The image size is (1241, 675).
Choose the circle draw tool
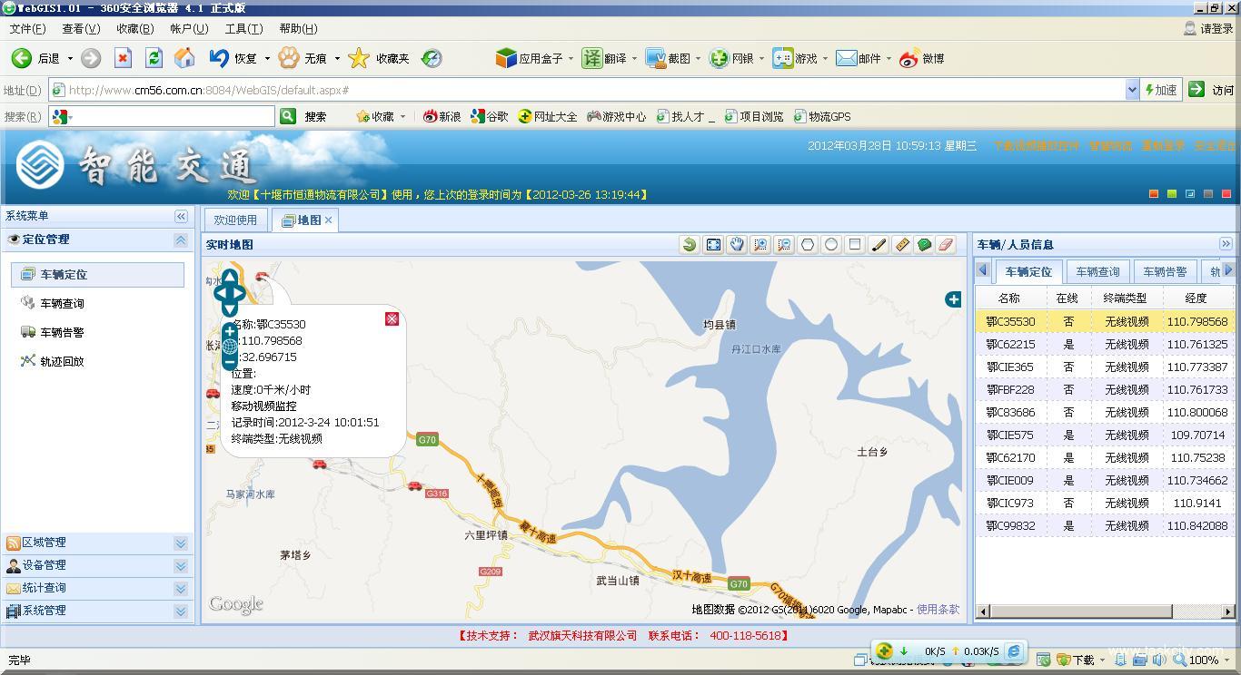tap(831, 245)
